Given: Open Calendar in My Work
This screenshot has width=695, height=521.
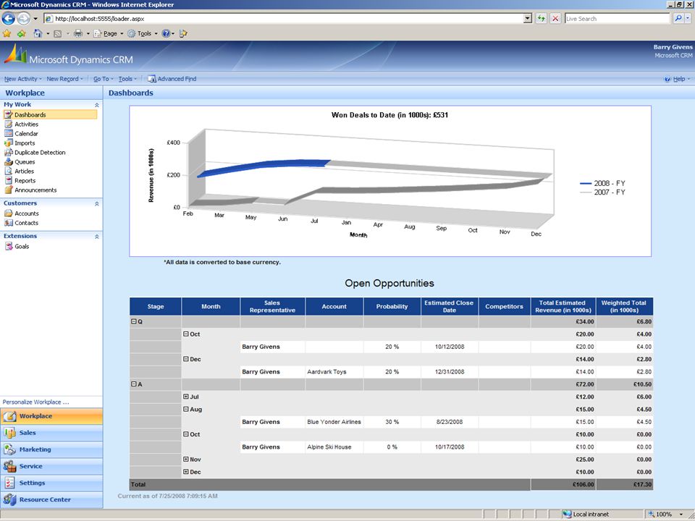Looking at the screenshot, I should click(x=26, y=133).
